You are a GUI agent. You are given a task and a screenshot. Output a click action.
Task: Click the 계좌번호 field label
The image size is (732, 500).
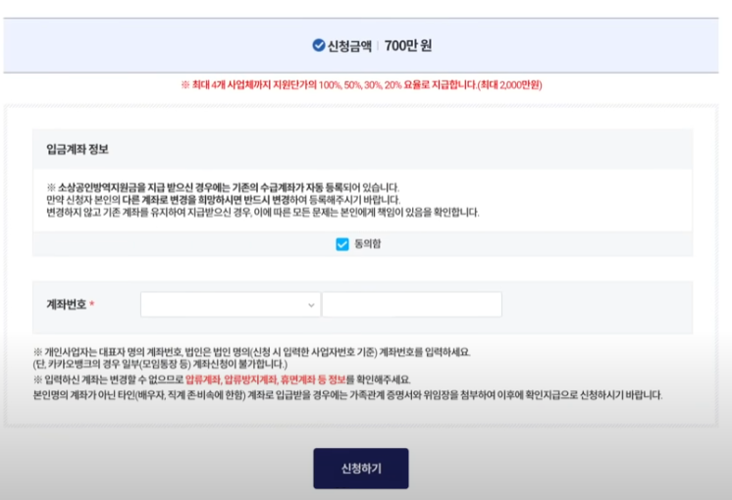click(67, 305)
